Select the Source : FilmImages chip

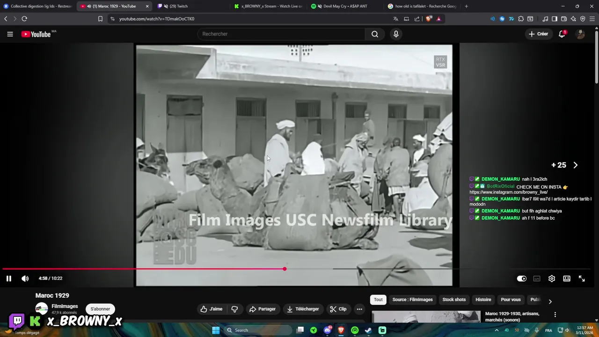412,300
